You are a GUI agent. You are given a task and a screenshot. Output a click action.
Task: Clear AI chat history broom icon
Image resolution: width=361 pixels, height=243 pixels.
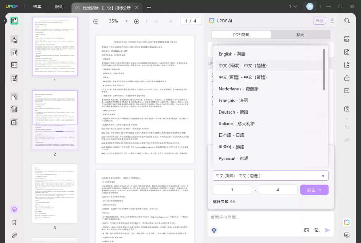[332, 21]
